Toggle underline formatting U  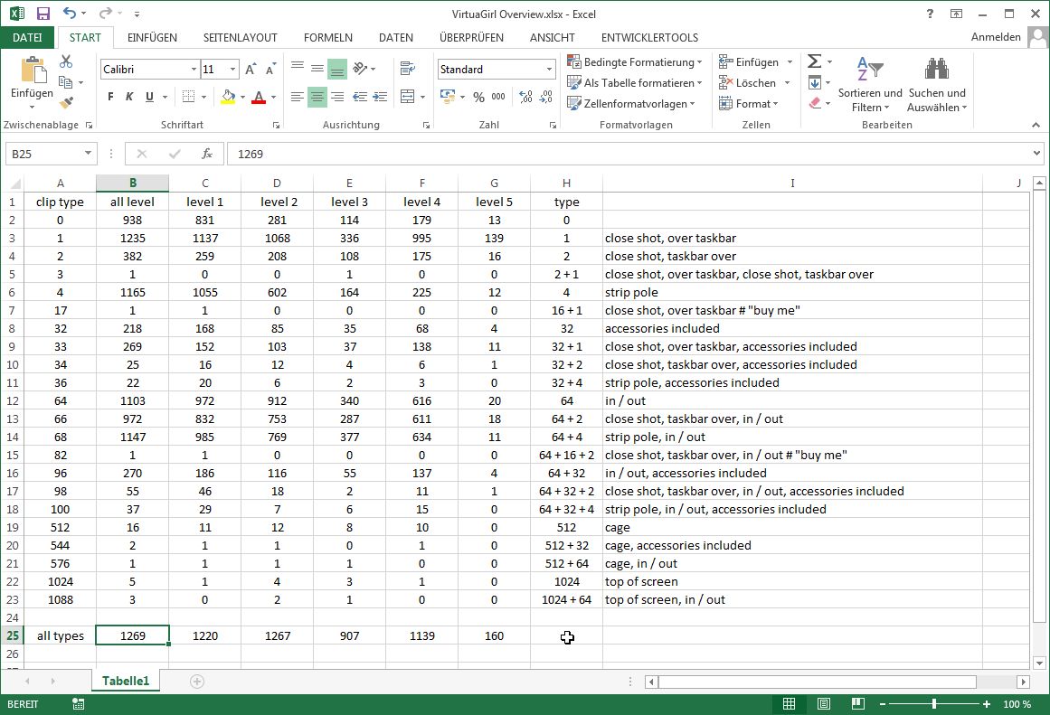tap(149, 97)
